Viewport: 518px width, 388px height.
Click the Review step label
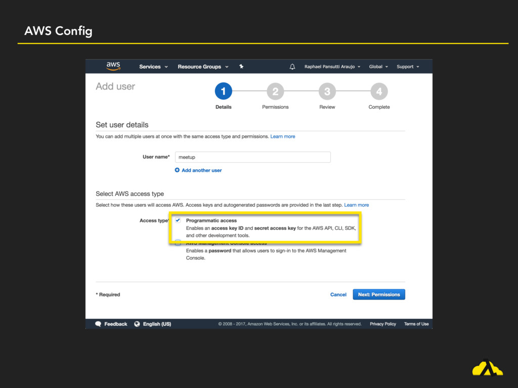tap(327, 107)
